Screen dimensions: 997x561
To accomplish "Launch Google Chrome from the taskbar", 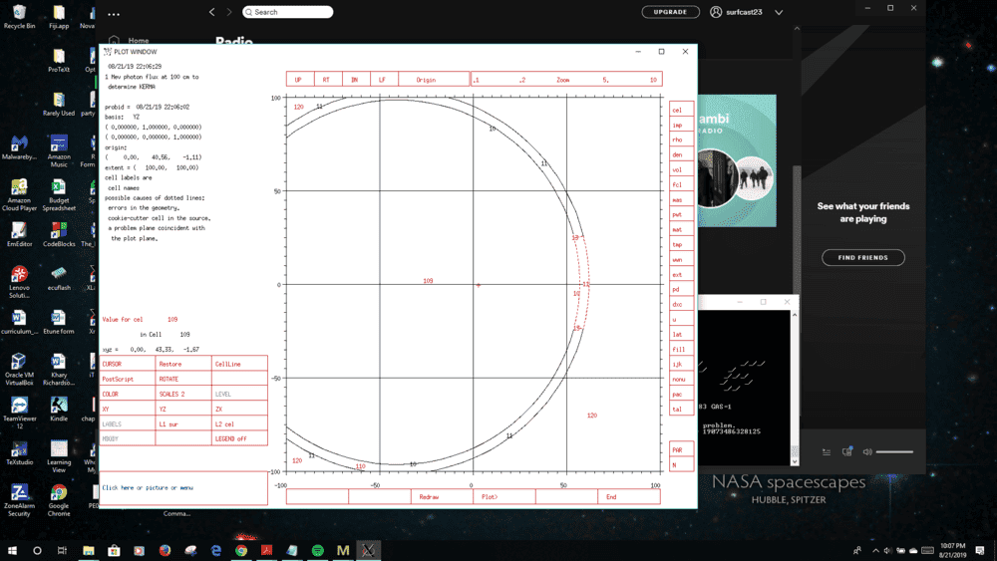I will coord(241,550).
